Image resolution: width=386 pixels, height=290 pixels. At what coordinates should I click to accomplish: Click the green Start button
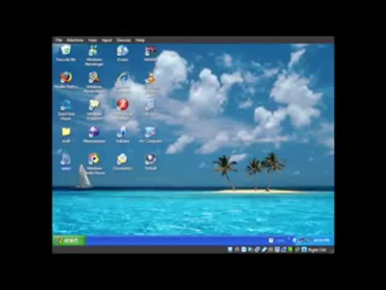[68, 240]
